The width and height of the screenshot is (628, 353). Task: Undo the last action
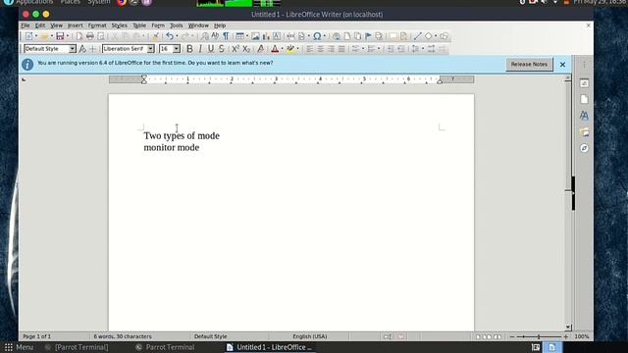[170, 36]
